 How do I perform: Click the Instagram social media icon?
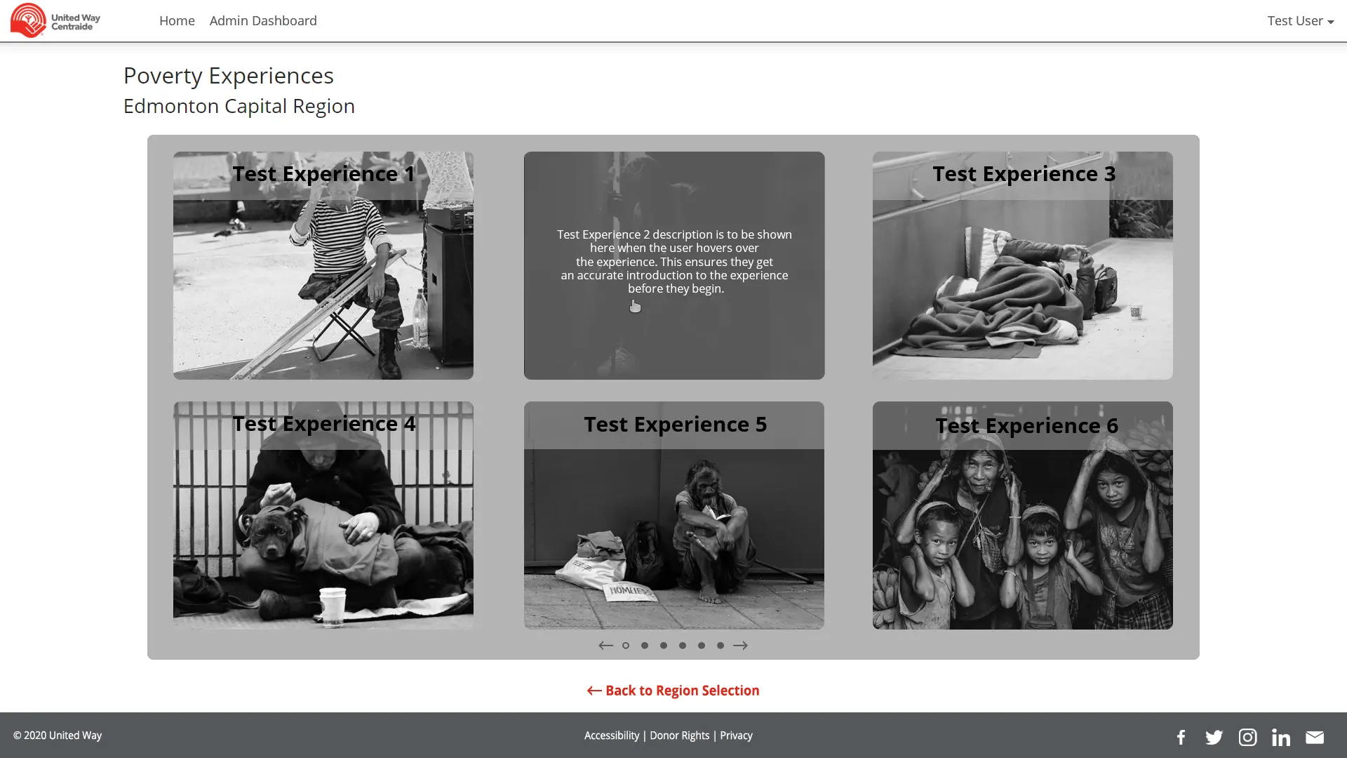click(1247, 737)
